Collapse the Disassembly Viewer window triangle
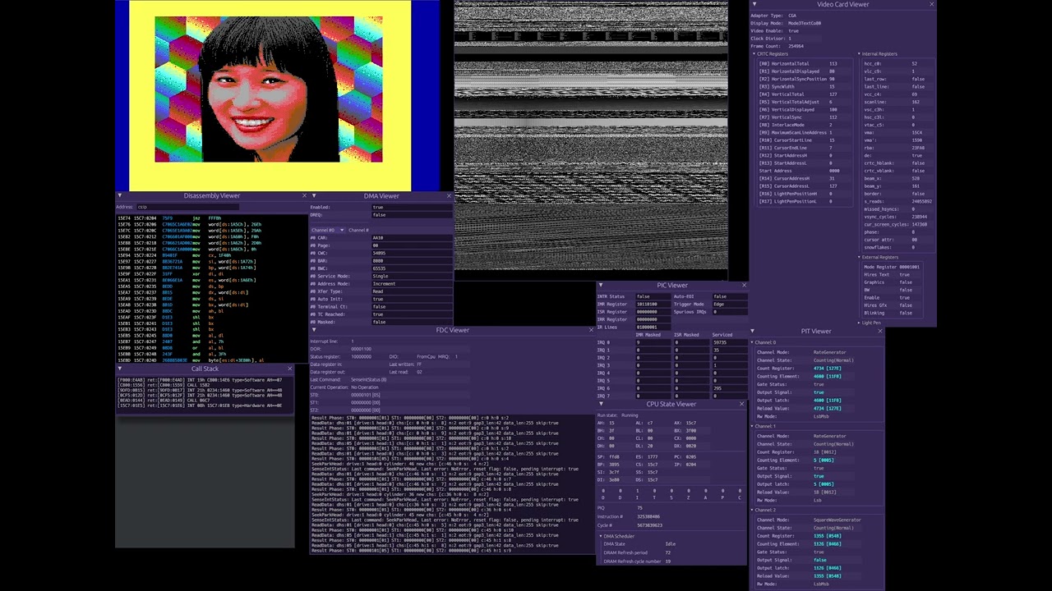The image size is (1052, 591). click(120, 195)
